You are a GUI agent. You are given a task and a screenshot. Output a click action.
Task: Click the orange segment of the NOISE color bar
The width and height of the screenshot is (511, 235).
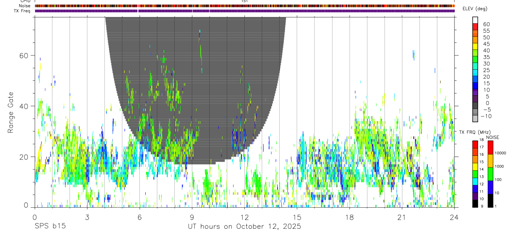point(490,161)
